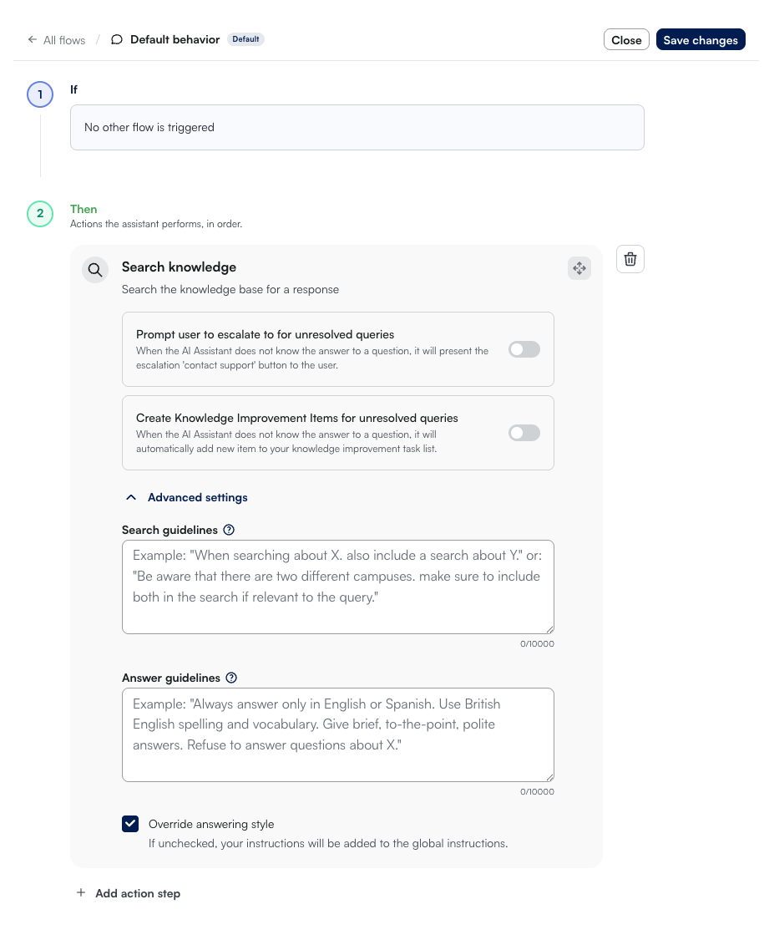Click the magnifier icon for Search knowledge
The height and width of the screenshot is (940, 764).
coord(95,270)
